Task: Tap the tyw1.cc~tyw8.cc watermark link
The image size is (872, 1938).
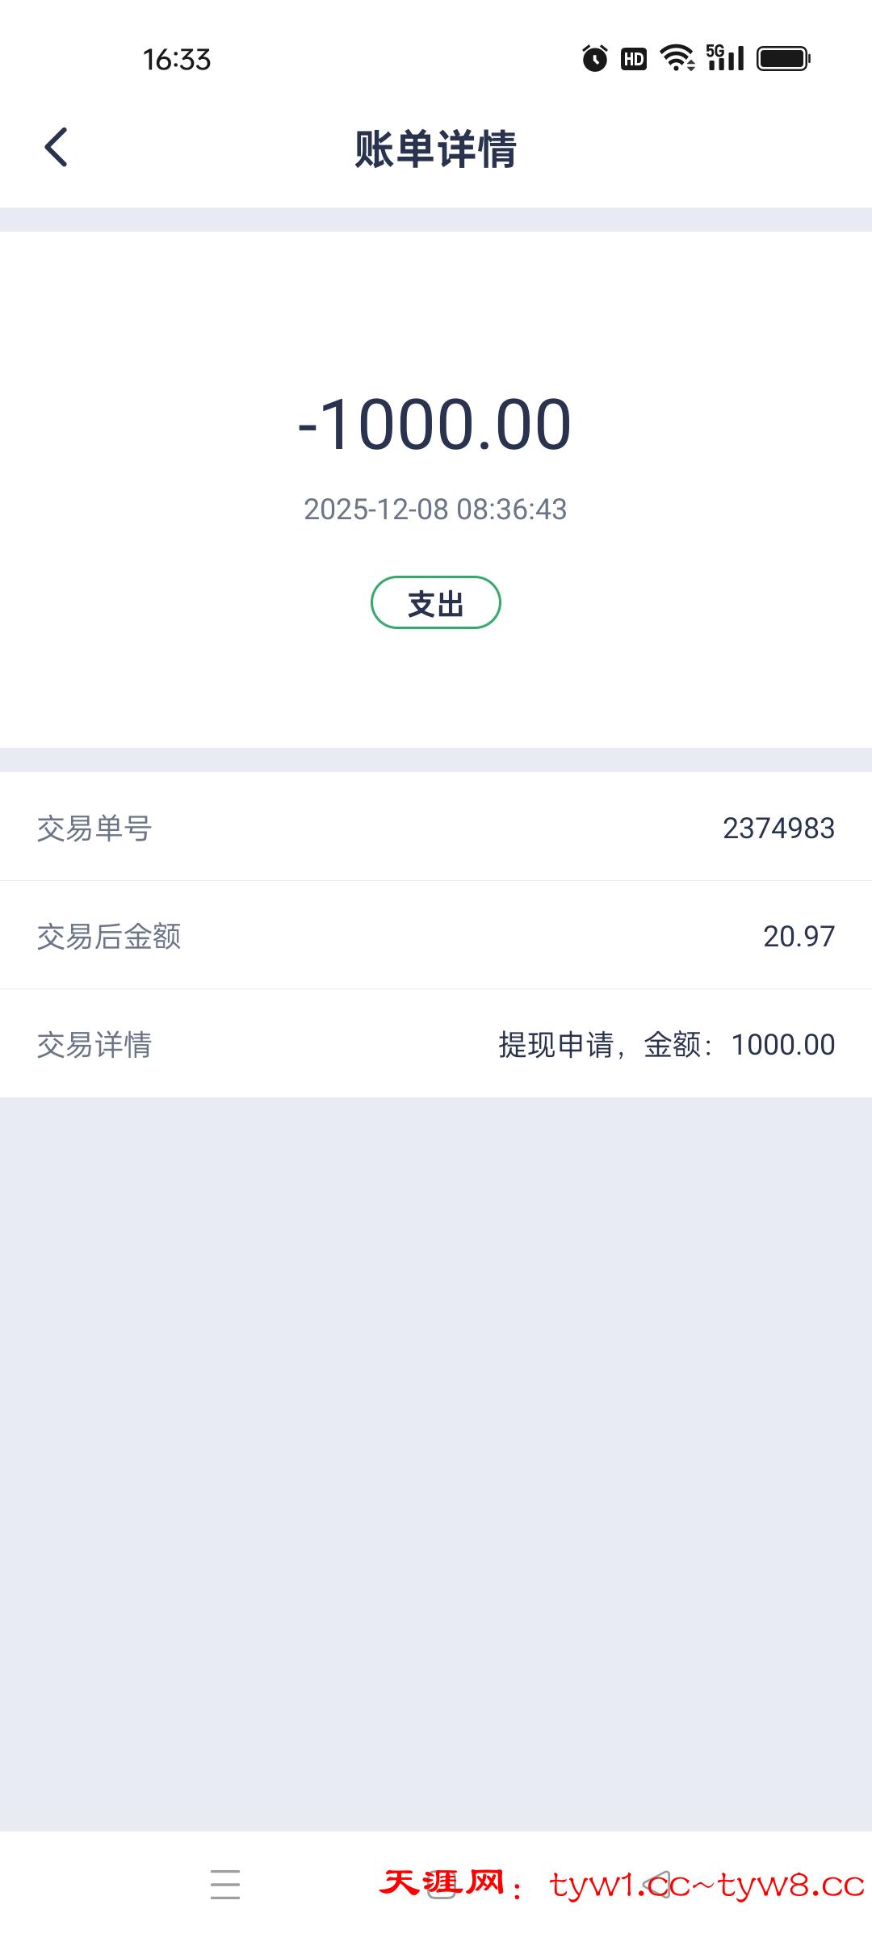Action: [x=706, y=1886]
